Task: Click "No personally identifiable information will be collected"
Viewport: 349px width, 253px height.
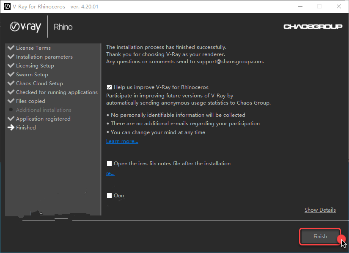Action: [x=178, y=115]
